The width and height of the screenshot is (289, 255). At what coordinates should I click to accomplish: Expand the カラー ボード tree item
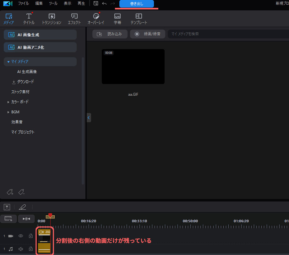click(x=8, y=102)
